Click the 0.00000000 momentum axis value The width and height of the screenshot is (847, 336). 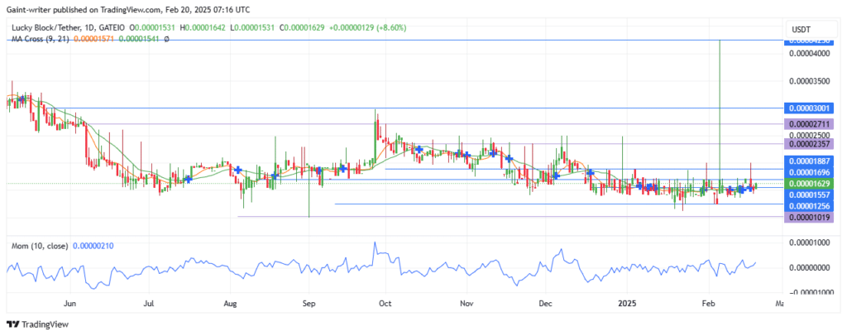808,268
